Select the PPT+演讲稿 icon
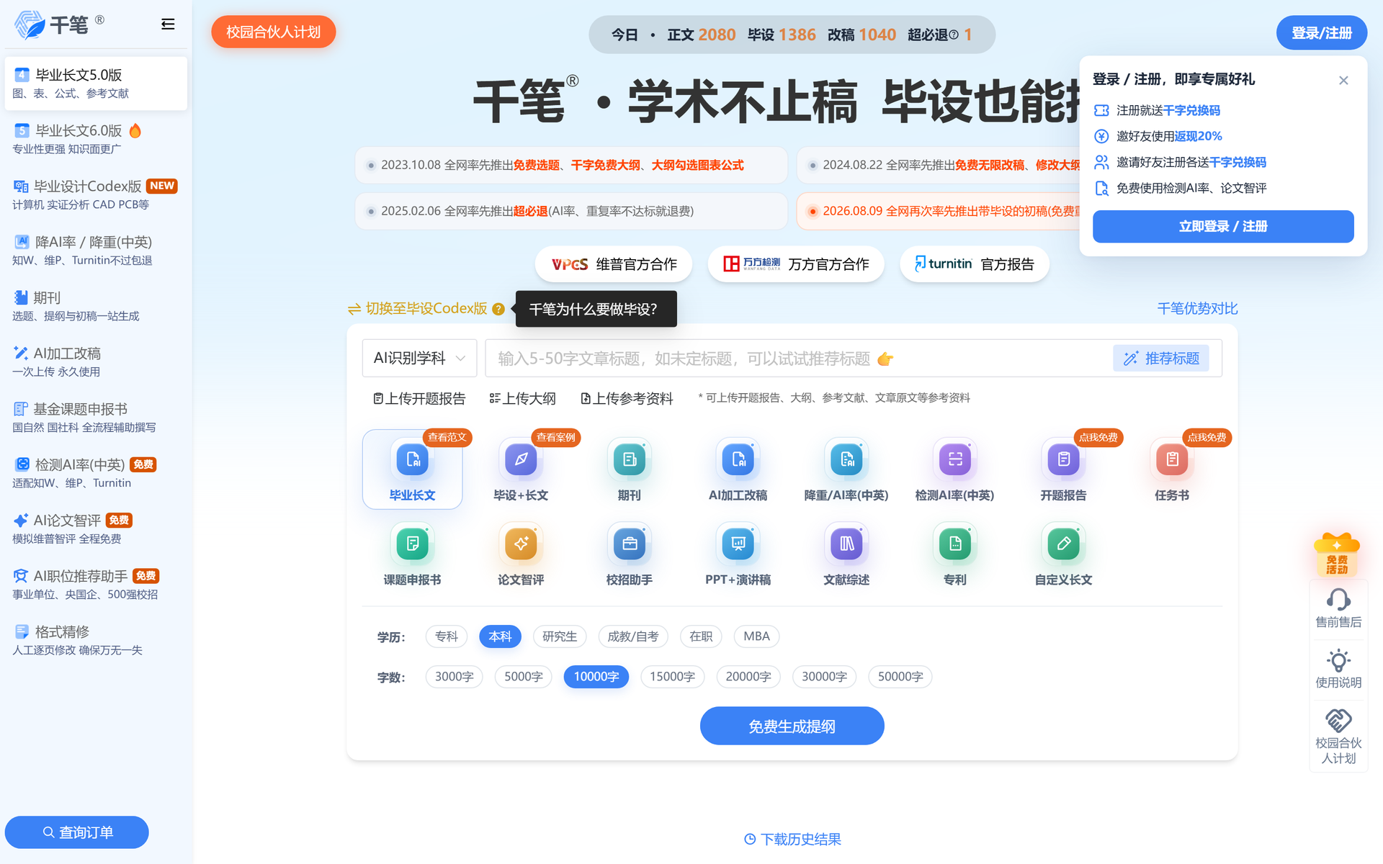The height and width of the screenshot is (864, 1383). tap(738, 554)
